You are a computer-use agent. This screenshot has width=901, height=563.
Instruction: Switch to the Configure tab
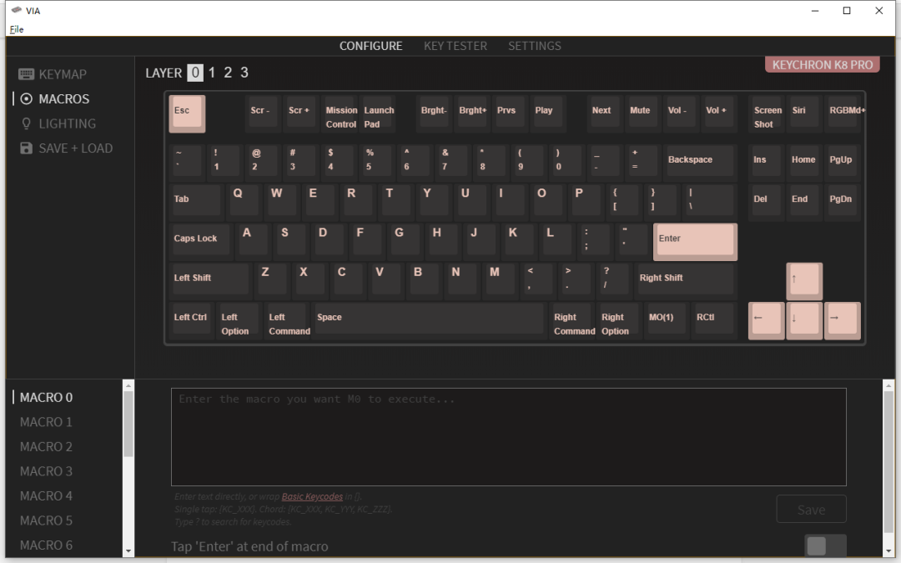pyautogui.click(x=370, y=46)
